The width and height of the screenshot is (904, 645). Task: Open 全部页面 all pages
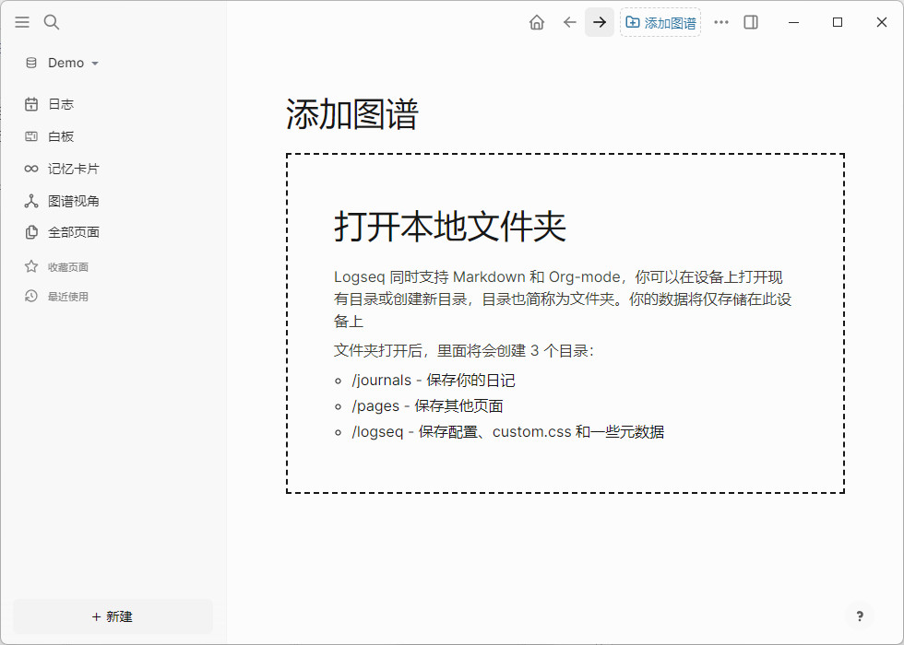(73, 232)
